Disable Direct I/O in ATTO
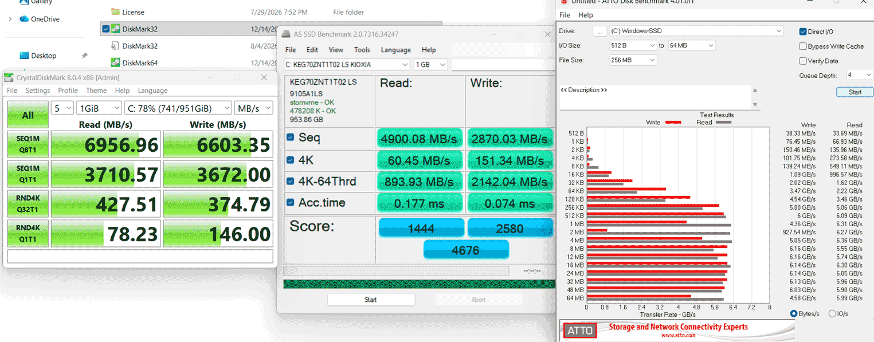 tap(803, 32)
